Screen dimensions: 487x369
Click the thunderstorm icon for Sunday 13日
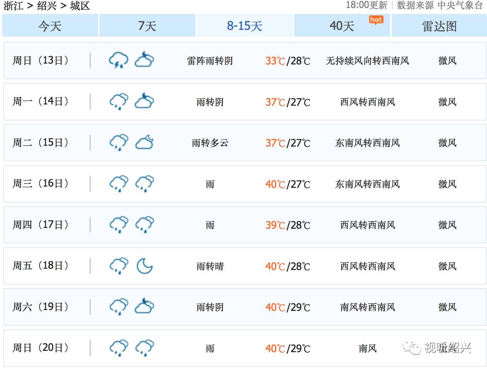pyautogui.click(x=118, y=60)
